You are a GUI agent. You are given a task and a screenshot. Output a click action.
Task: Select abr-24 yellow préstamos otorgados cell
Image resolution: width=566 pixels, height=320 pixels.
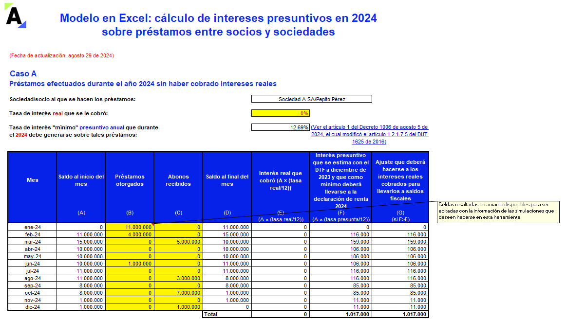pyautogui.click(x=130, y=249)
